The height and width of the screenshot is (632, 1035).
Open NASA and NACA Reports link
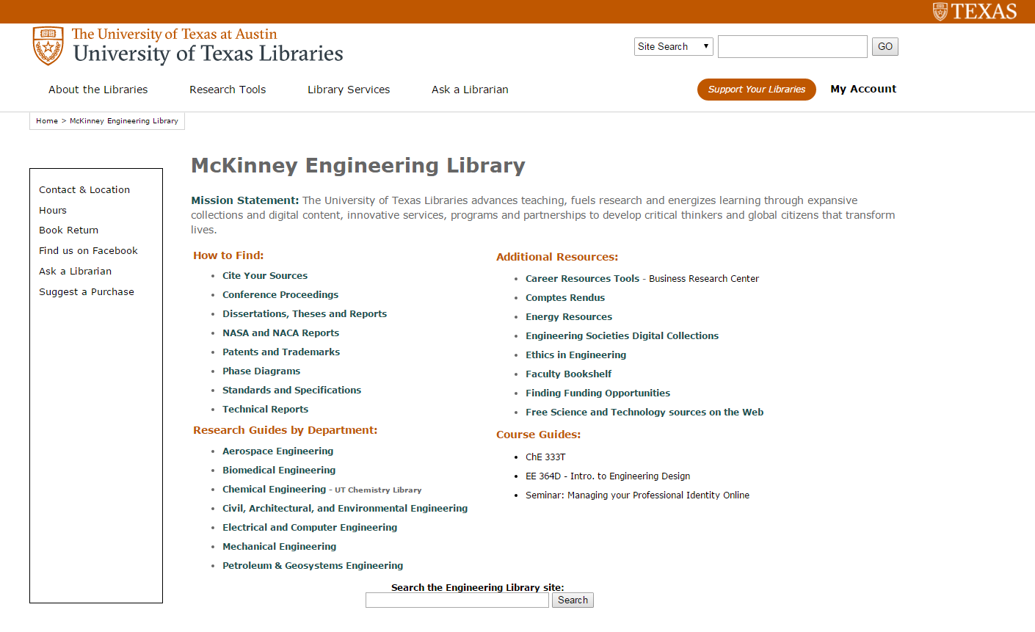click(280, 333)
